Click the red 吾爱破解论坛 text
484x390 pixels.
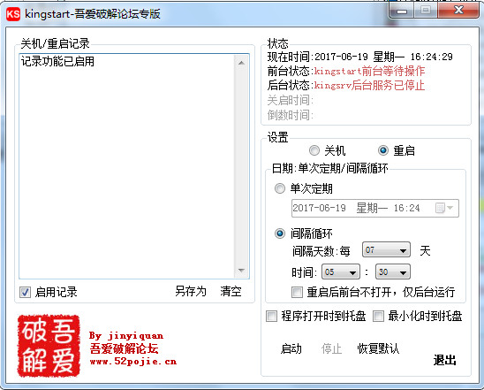(x=124, y=348)
